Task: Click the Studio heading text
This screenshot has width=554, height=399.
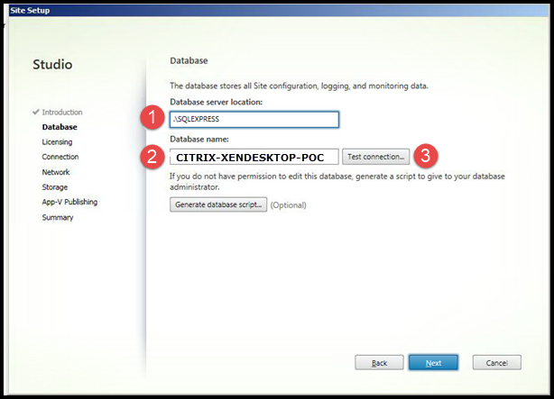Action: coord(52,65)
